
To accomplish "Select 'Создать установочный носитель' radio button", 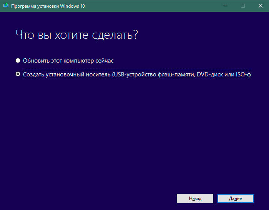I will tap(18, 74).
